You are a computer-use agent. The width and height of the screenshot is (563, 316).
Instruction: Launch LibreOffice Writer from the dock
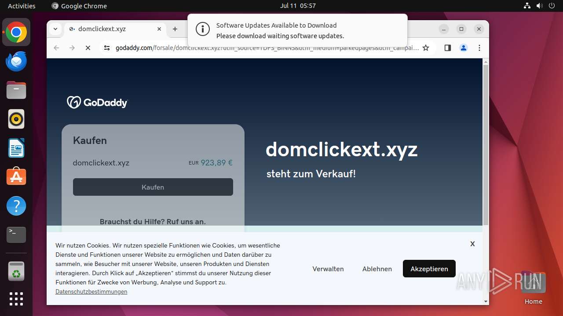16,148
